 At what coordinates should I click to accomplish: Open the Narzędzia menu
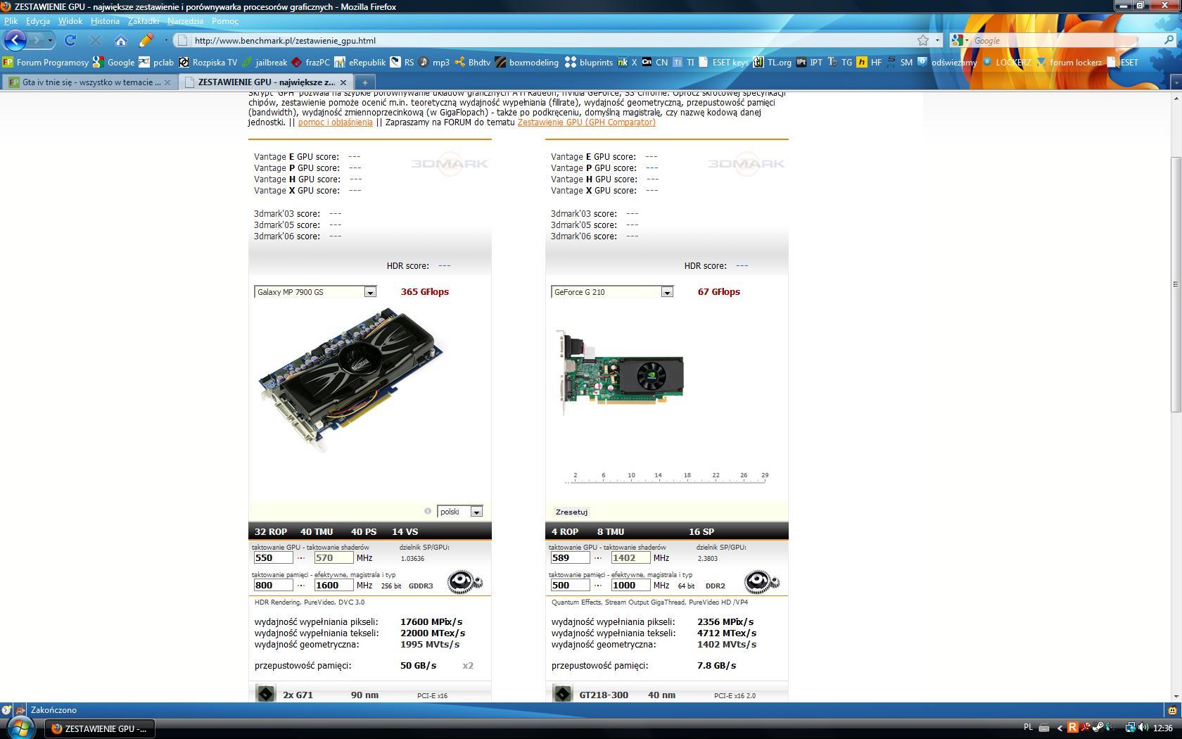(185, 21)
